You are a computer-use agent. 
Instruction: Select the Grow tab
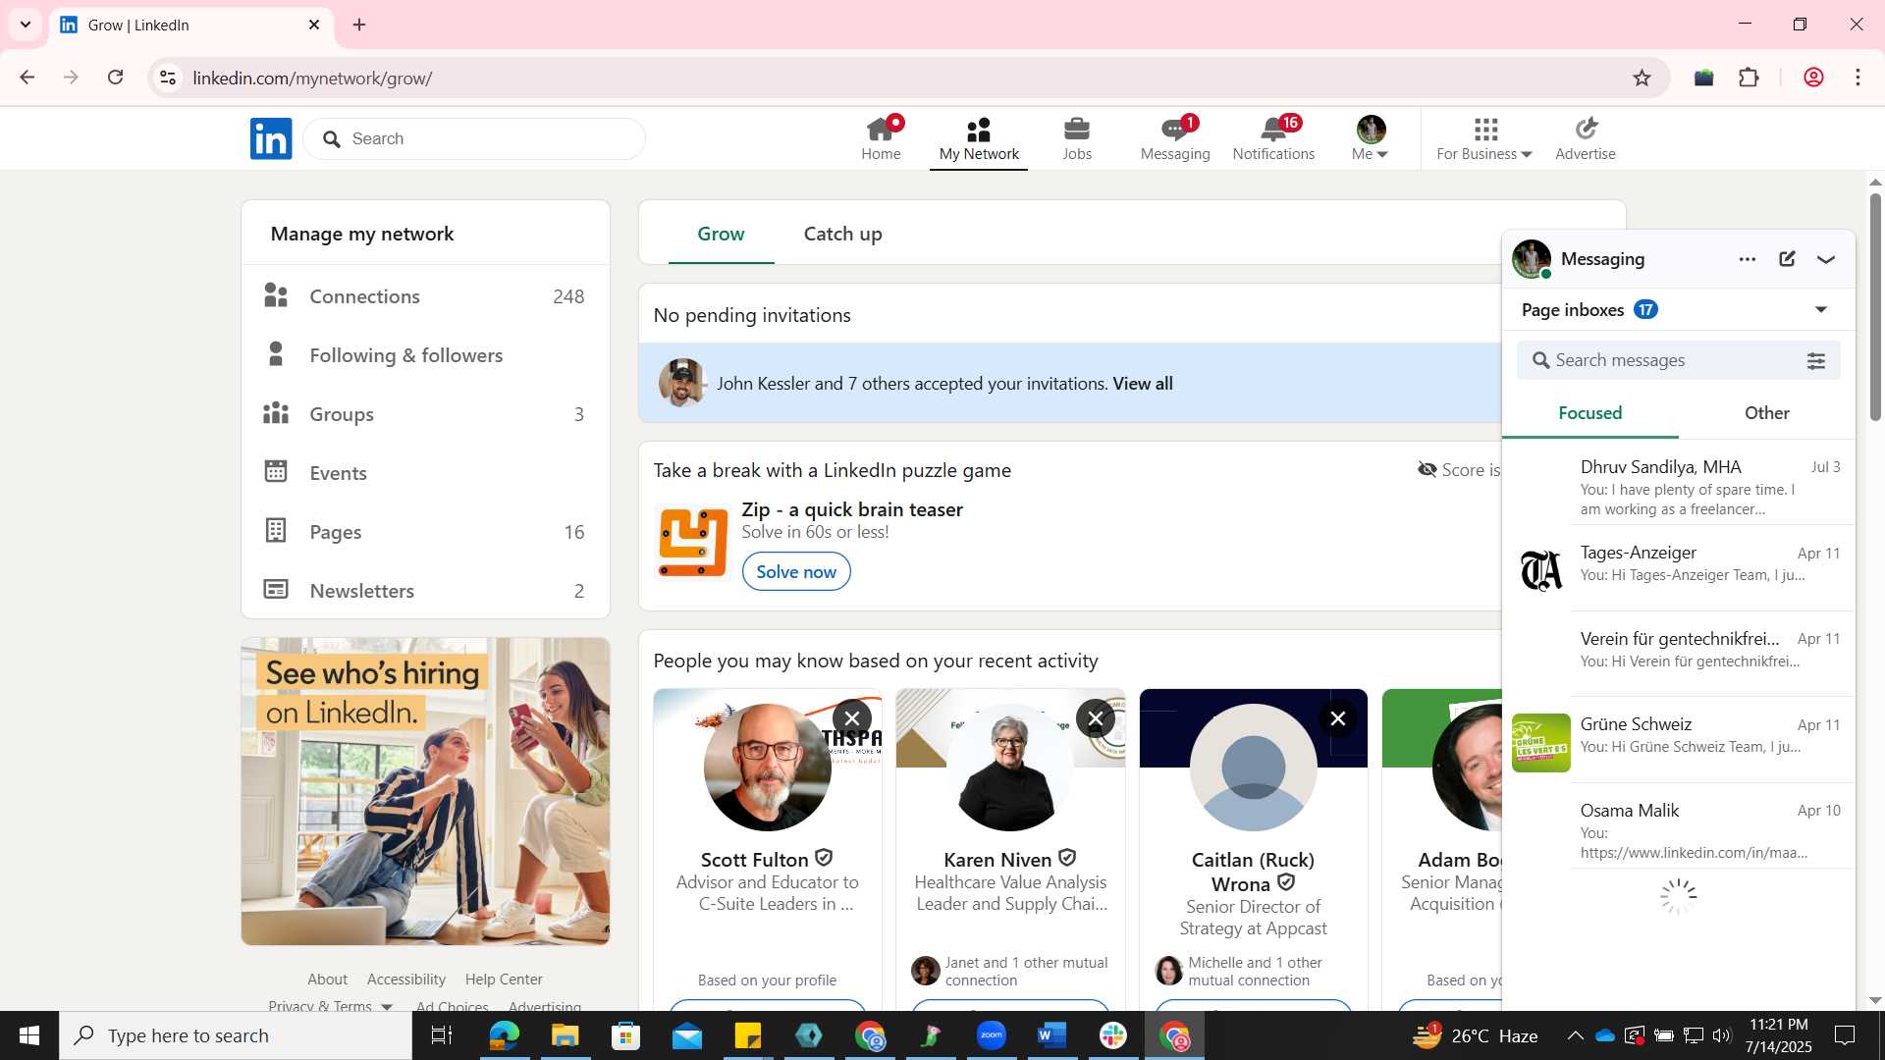tap(721, 234)
